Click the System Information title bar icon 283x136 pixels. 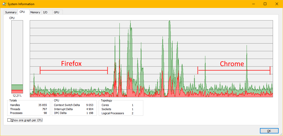[4, 4]
